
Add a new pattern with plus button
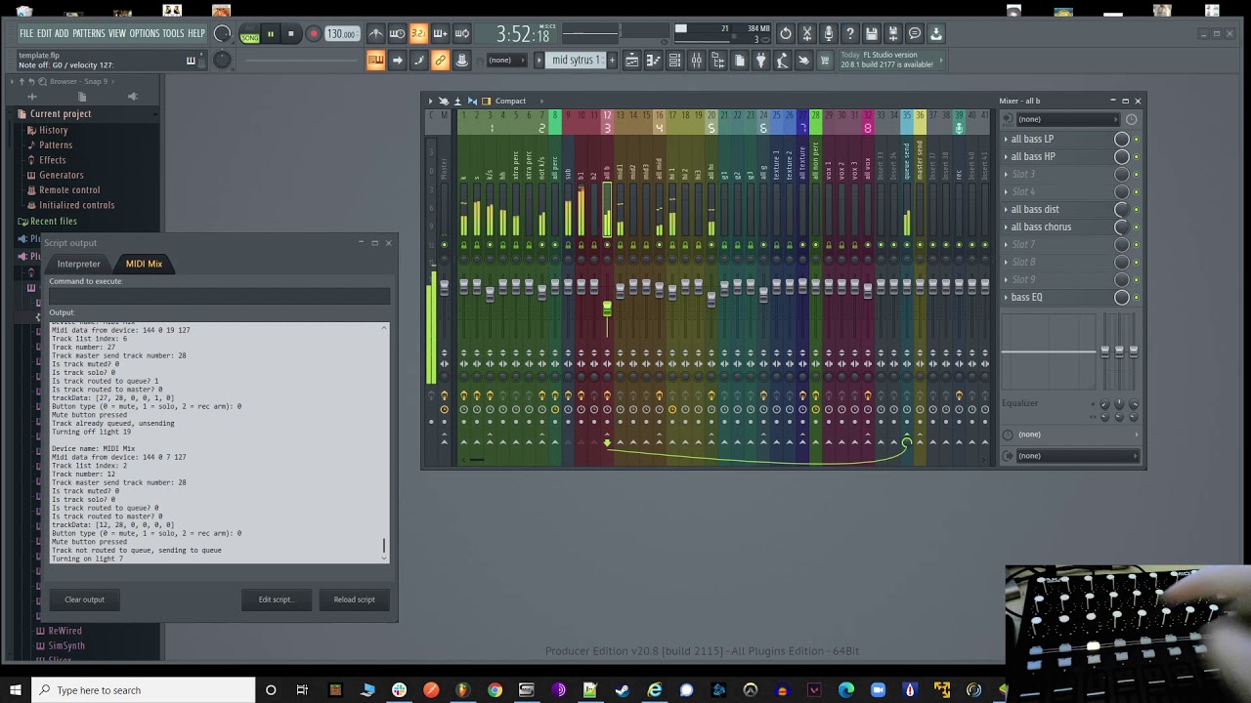tap(612, 61)
